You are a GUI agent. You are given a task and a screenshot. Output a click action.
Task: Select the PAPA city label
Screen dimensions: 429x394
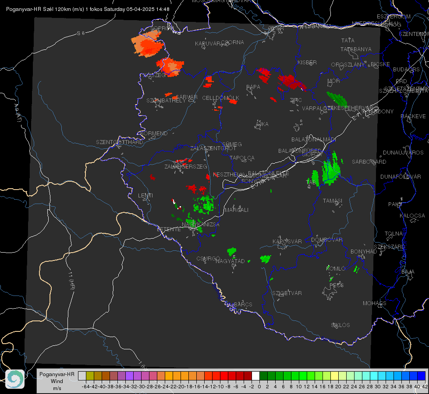(x=253, y=87)
